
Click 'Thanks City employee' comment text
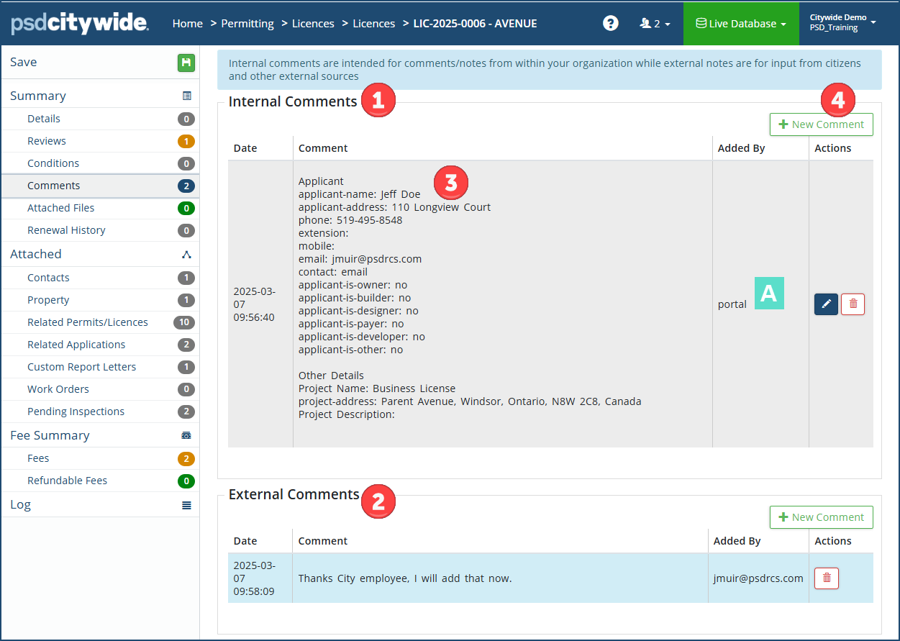click(x=405, y=578)
